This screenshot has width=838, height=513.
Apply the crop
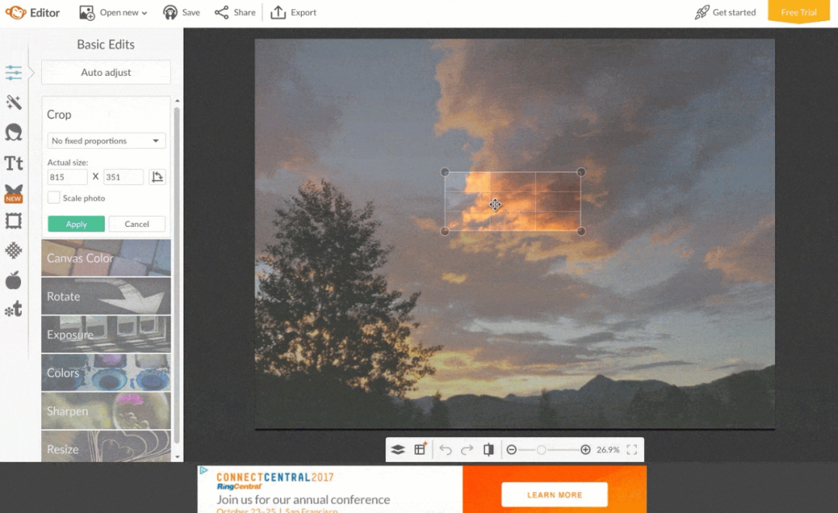point(76,224)
